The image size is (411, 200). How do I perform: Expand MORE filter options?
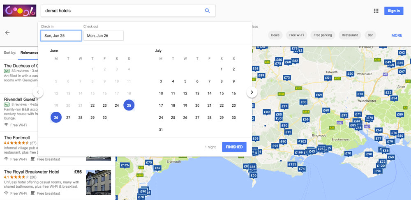(397, 35)
